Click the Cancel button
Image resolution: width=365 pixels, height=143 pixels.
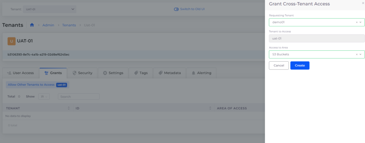(x=279, y=66)
